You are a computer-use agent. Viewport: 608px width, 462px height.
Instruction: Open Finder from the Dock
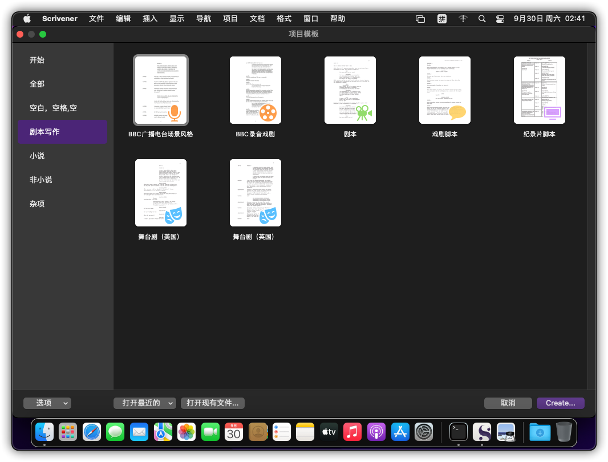[x=44, y=432]
